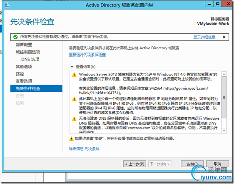Open the 显示详细信息 link
Screen dimensions: 234x184
(204, 37)
